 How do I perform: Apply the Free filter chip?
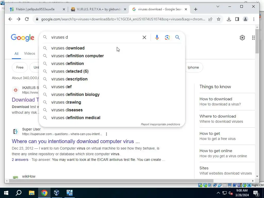click(x=20, y=67)
